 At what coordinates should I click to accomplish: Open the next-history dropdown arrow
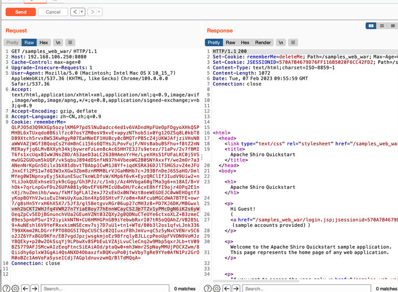[x=99, y=12]
